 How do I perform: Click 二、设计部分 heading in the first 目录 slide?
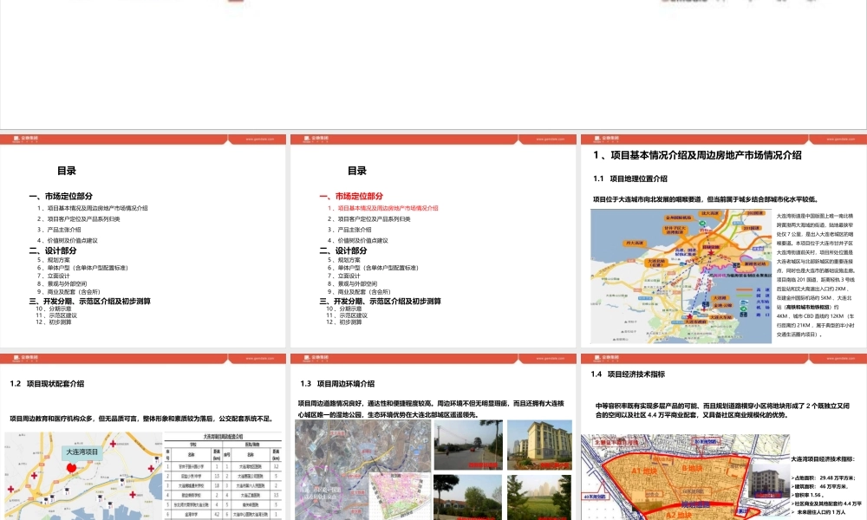pyautogui.click(x=54, y=250)
